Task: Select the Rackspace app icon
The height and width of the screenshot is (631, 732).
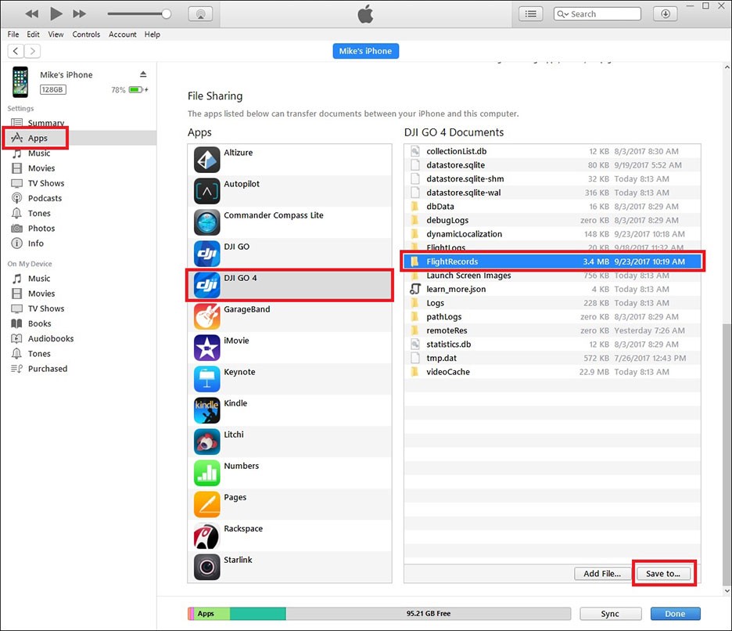Action: (x=206, y=535)
